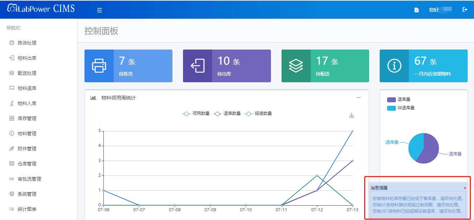Close the 消息提醒 popup with red X
This screenshot has width=474, height=220.
point(465,188)
